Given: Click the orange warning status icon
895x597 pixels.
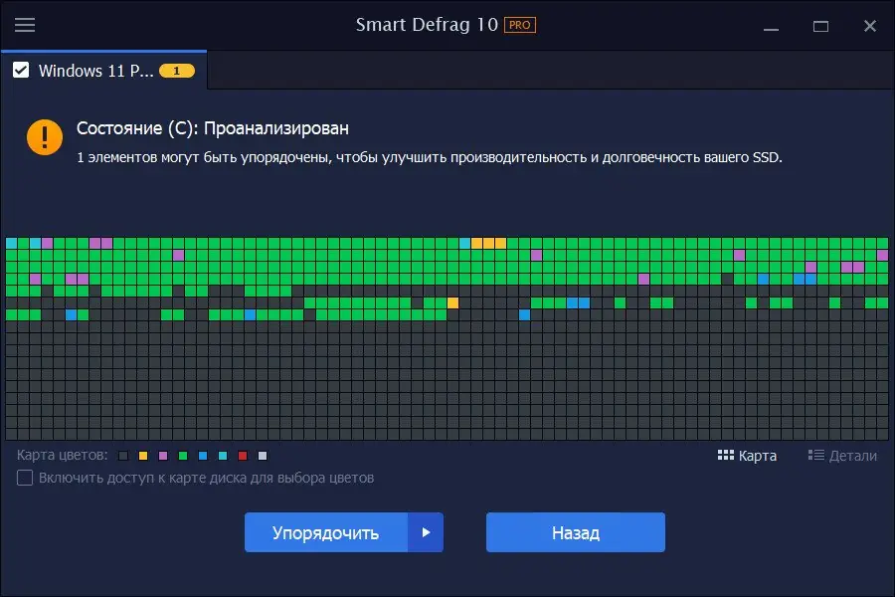Looking at the screenshot, I should pyautogui.click(x=44, y=138).
